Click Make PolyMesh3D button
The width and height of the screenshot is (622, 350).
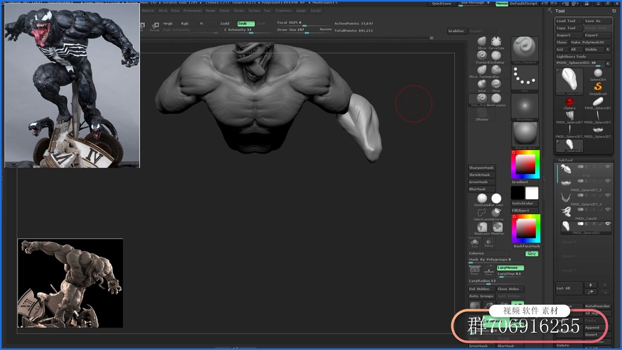coord(591,42)
